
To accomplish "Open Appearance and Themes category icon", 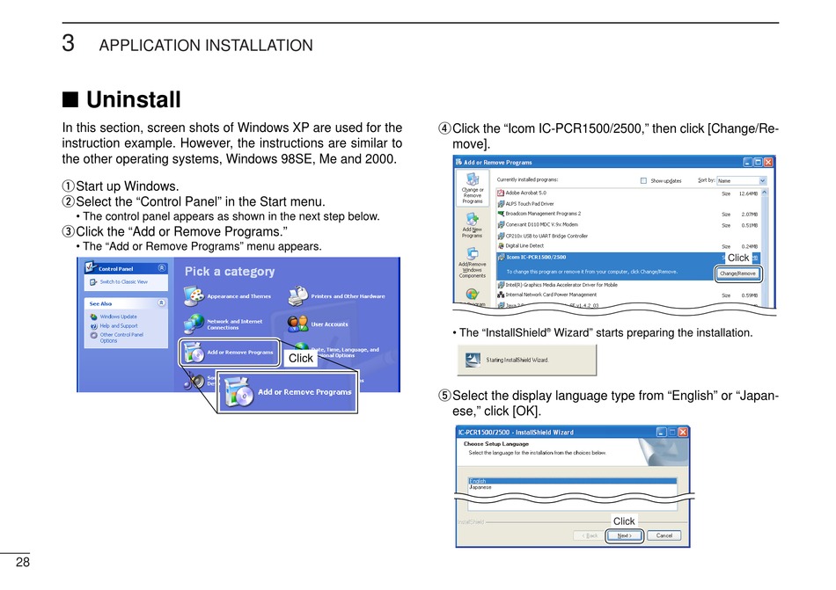I will point(194,296).
